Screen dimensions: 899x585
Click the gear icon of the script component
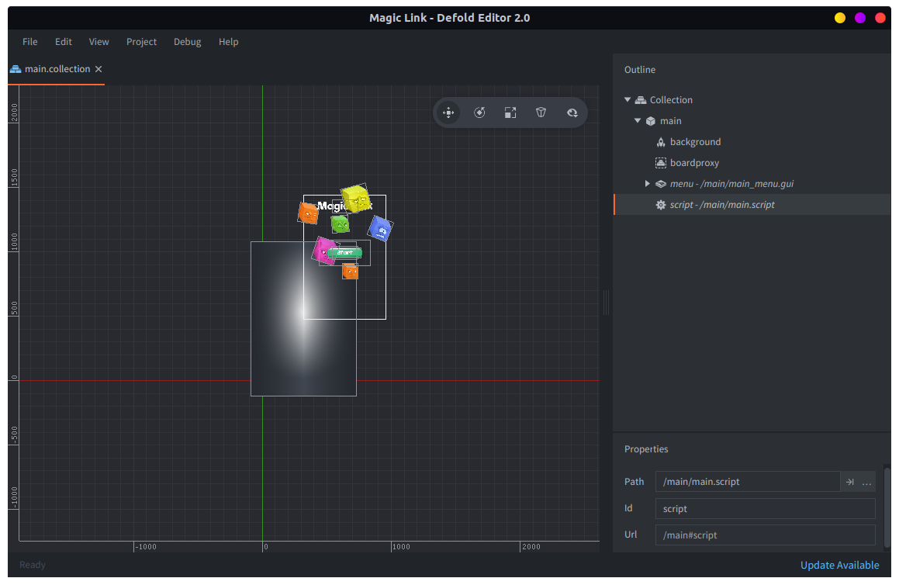point(661,205)
